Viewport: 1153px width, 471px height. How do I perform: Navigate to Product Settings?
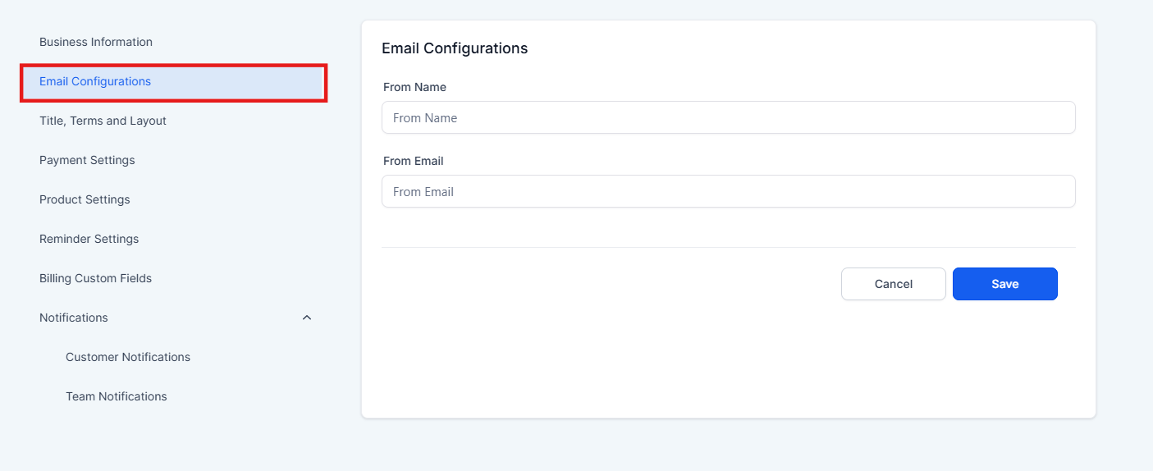coord(85,199)
